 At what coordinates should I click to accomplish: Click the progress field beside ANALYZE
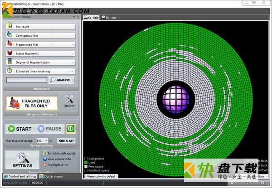27,80
